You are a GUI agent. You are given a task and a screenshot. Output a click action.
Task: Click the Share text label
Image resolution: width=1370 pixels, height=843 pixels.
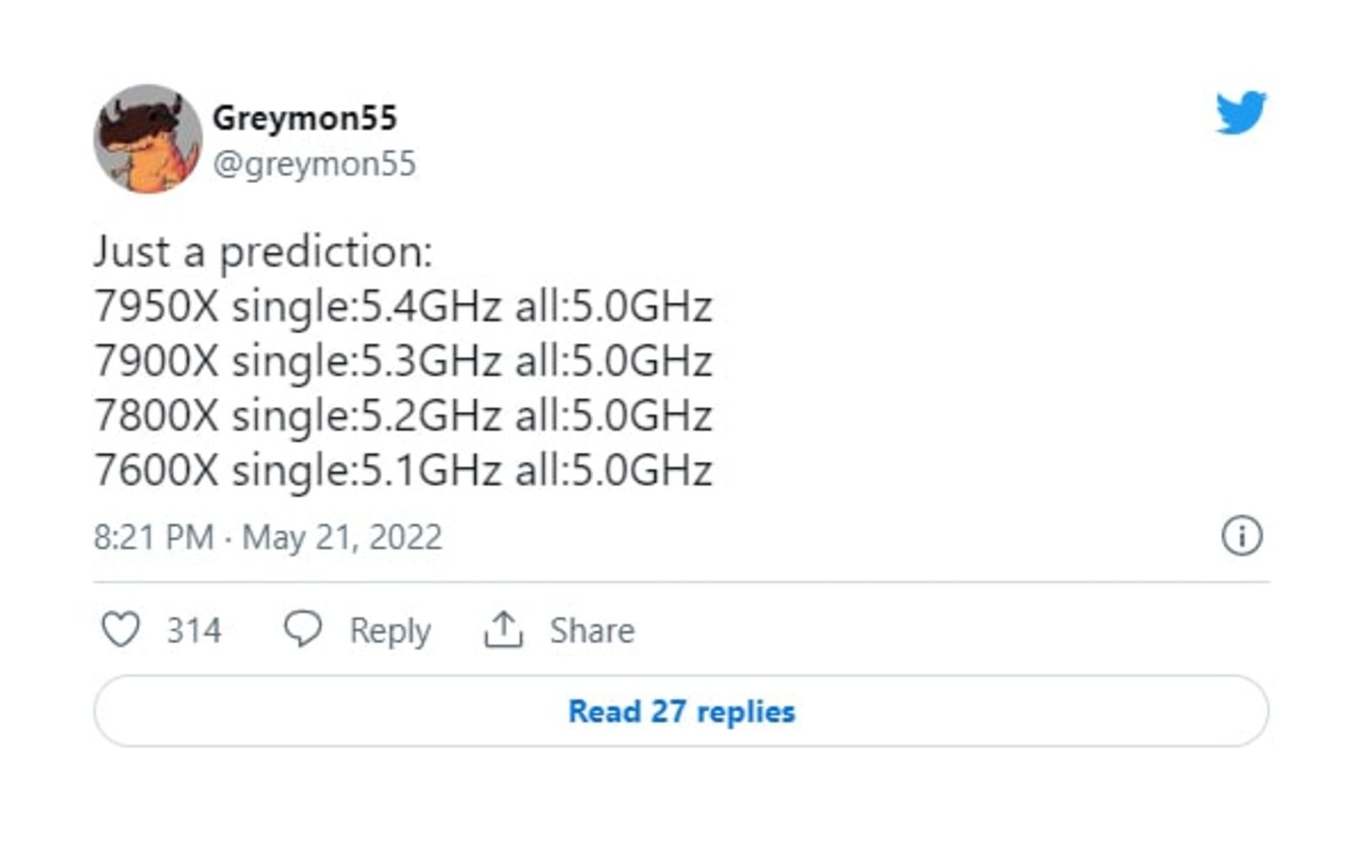(x=592, y=630)
